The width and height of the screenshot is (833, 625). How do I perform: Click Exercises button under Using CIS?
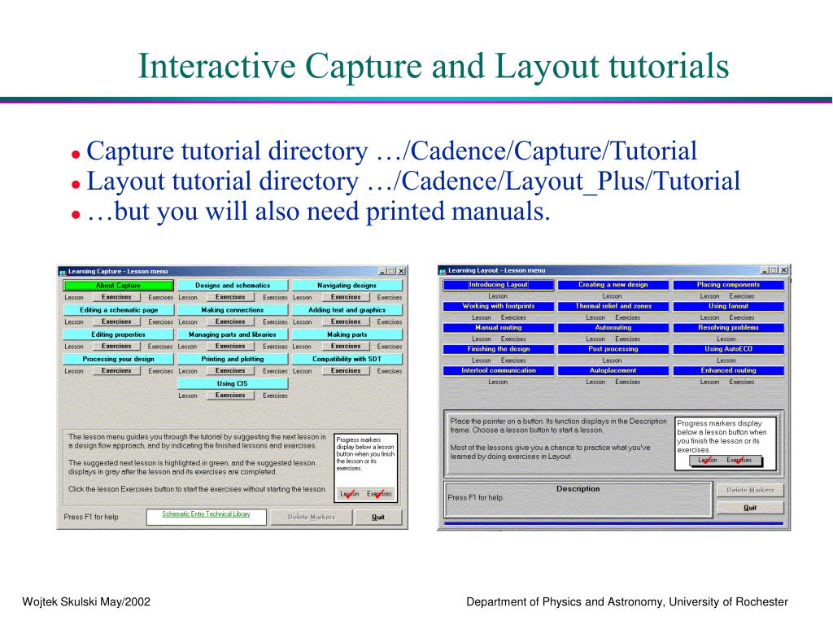[230, 395]
